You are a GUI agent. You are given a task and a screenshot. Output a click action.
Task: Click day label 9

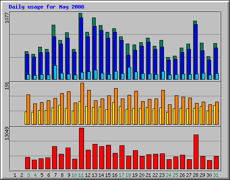coord(69,175)
